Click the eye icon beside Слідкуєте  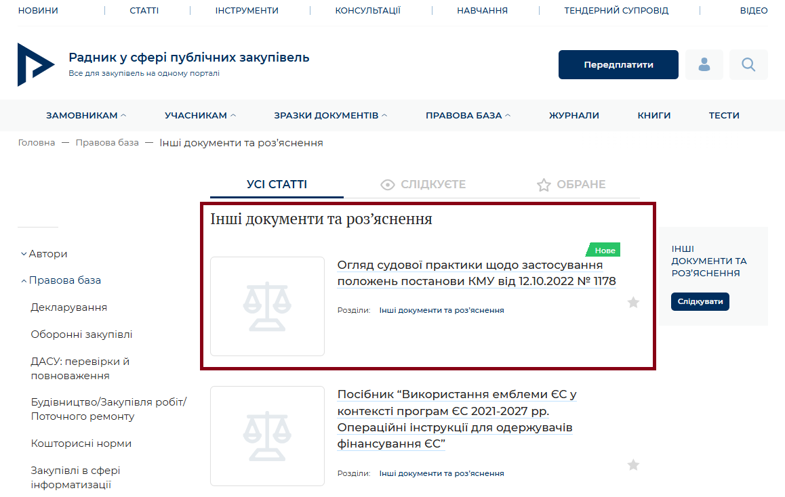pyautogui.click(x=388, y=185)
